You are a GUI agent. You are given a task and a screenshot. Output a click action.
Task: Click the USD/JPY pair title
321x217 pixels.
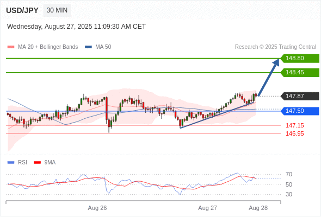tap(22, 10)
